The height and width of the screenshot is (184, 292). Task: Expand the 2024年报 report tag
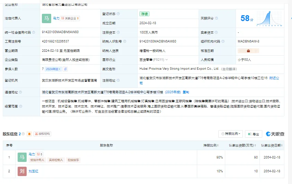click(x=53, y=69)
